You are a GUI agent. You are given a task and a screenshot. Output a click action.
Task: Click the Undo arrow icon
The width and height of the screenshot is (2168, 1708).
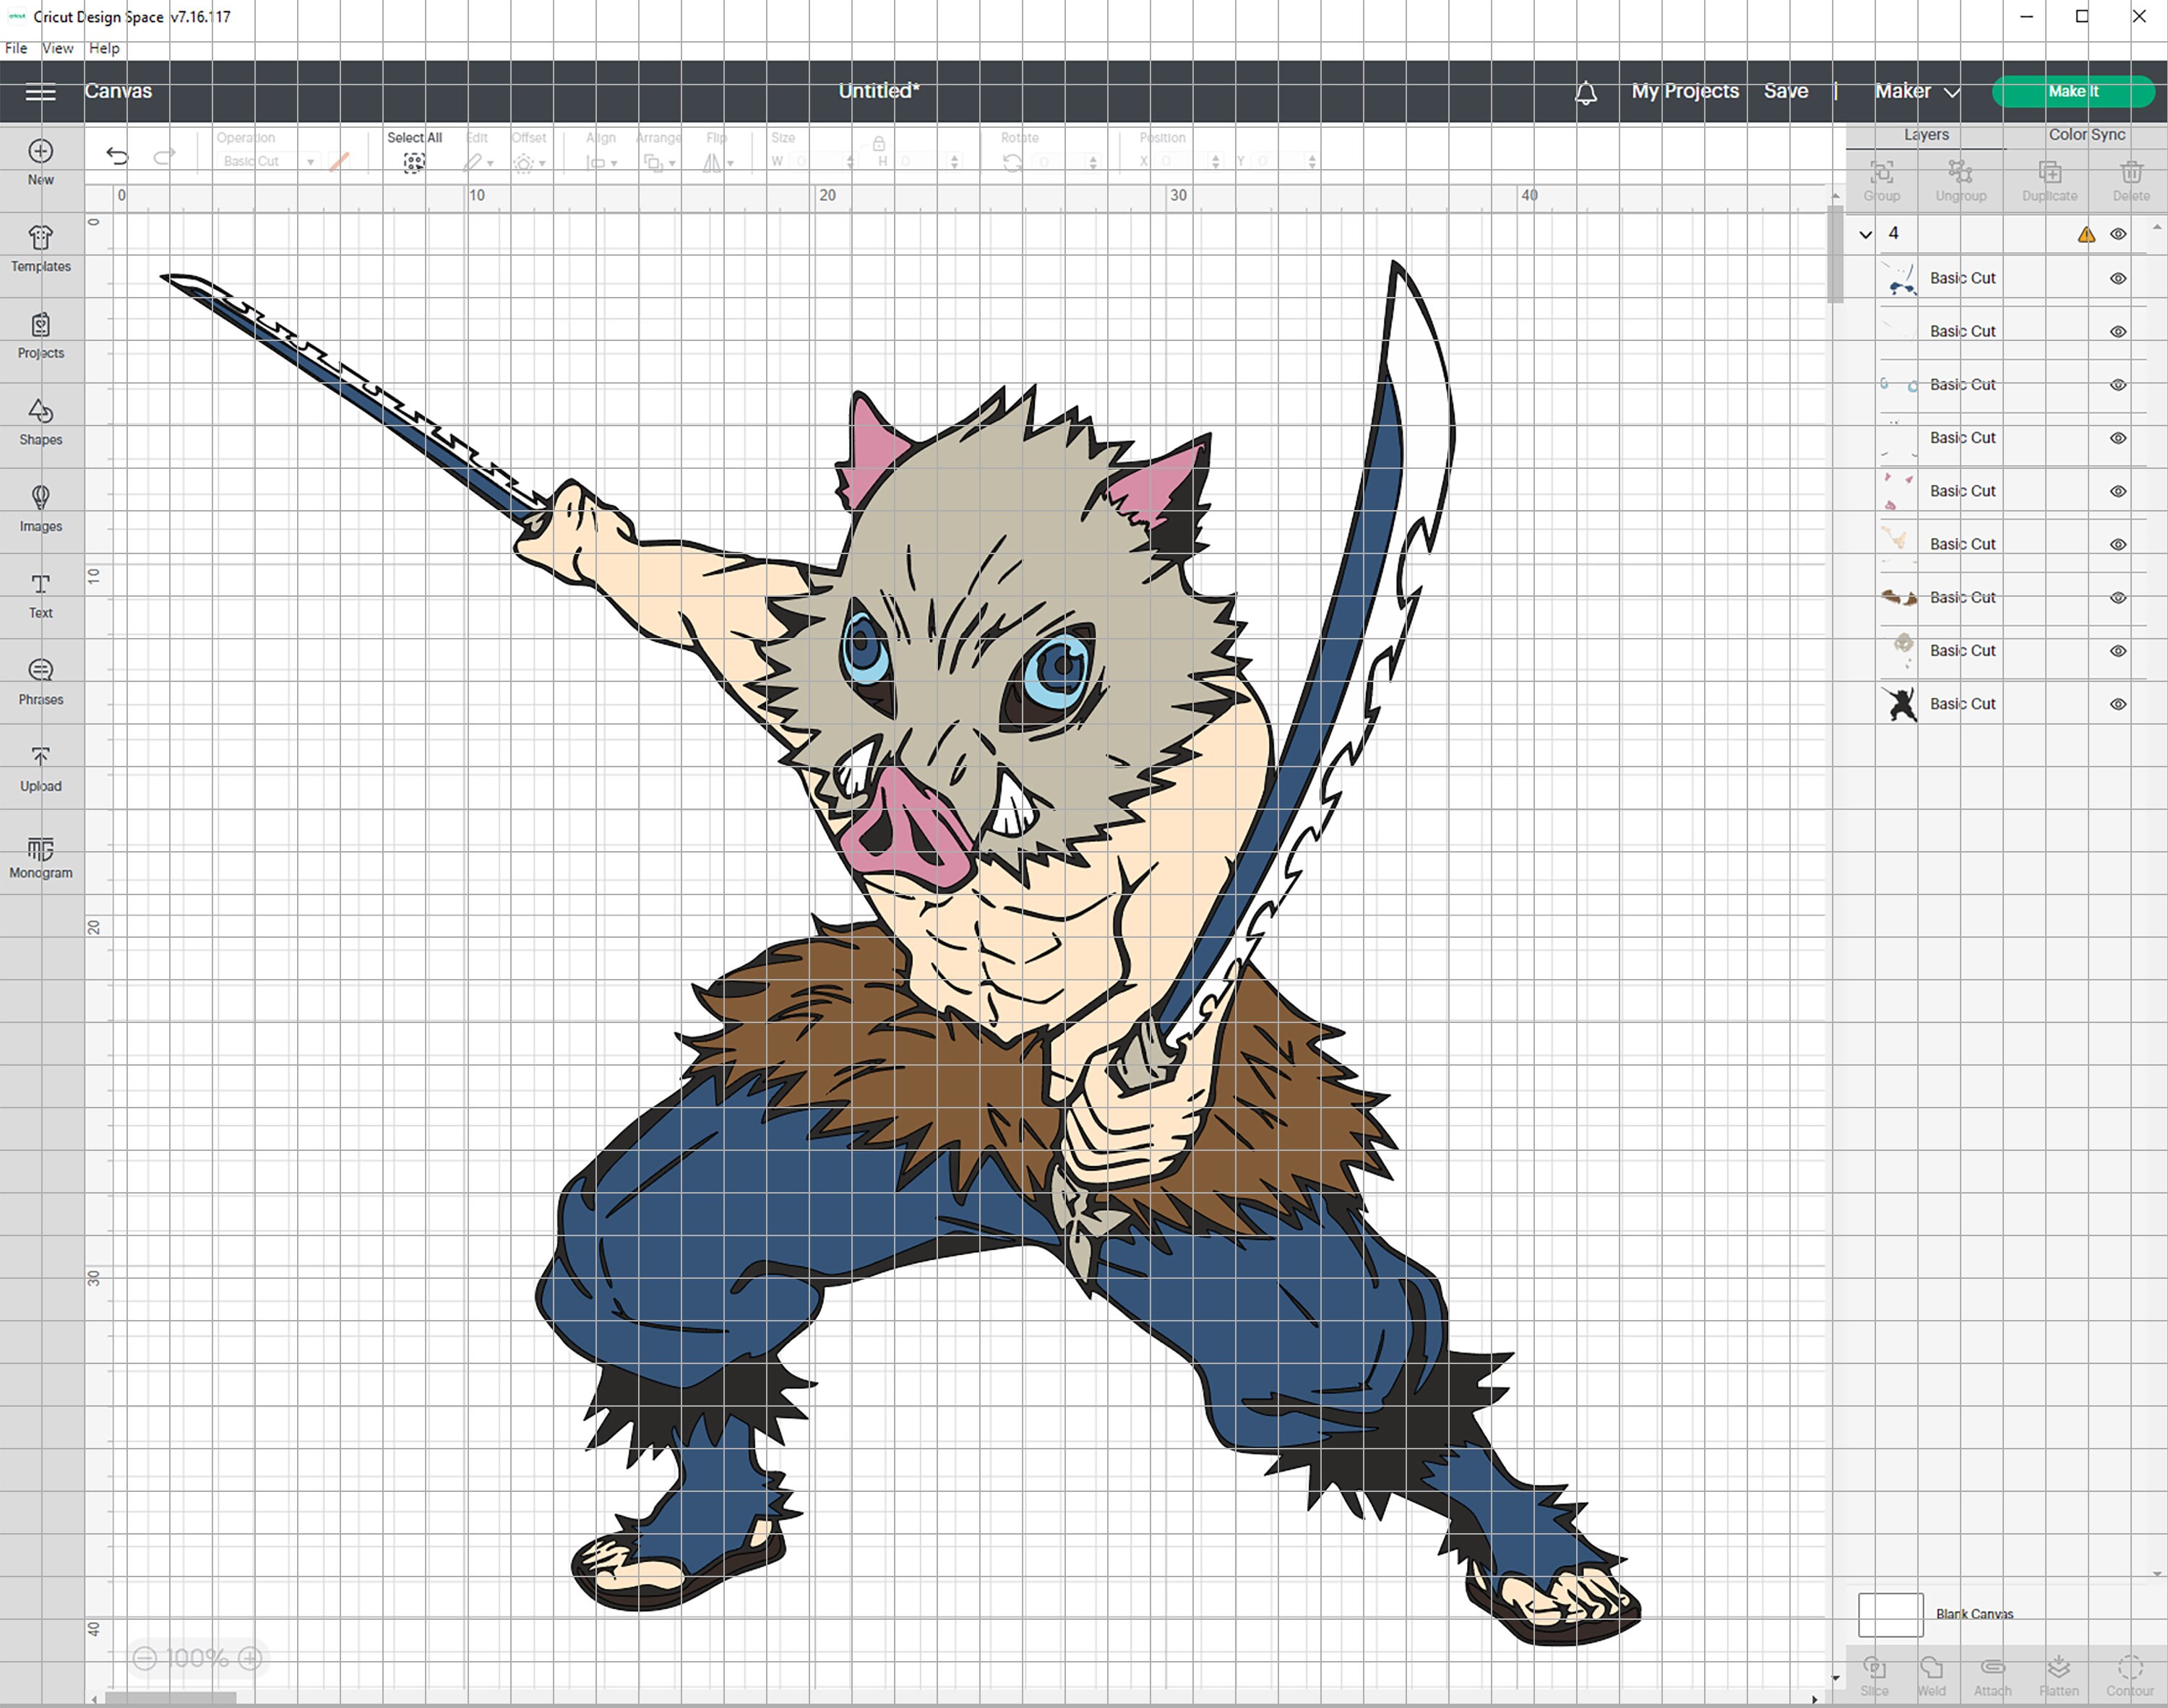[117, 155]
